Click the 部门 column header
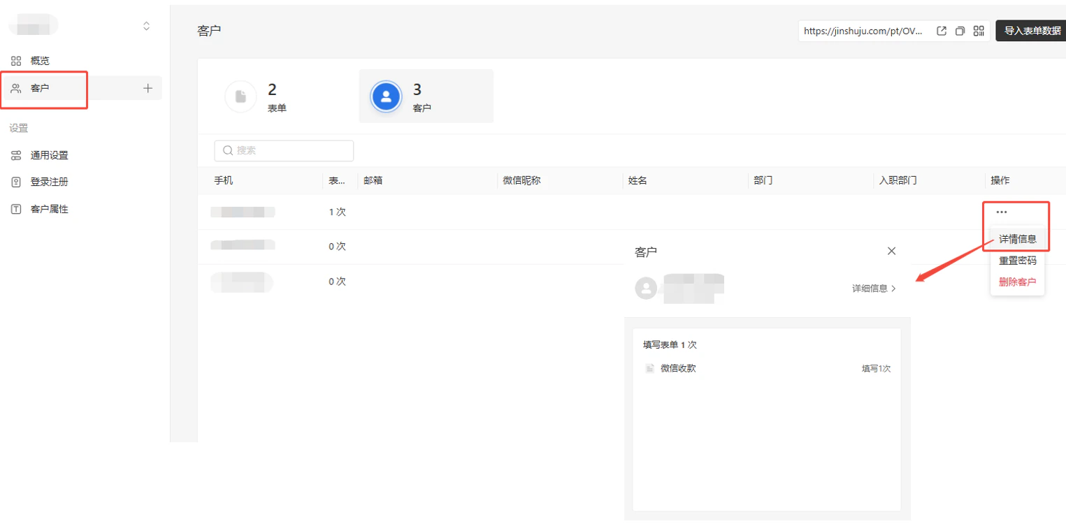1066x526 pixels. (763, 180)
